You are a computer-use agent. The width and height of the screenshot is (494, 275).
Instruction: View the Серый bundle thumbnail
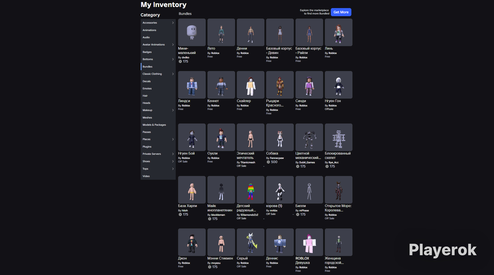point(250,242)
